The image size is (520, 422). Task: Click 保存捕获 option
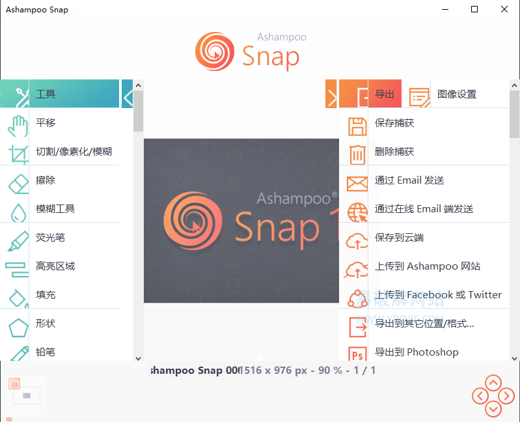(394, 123)
